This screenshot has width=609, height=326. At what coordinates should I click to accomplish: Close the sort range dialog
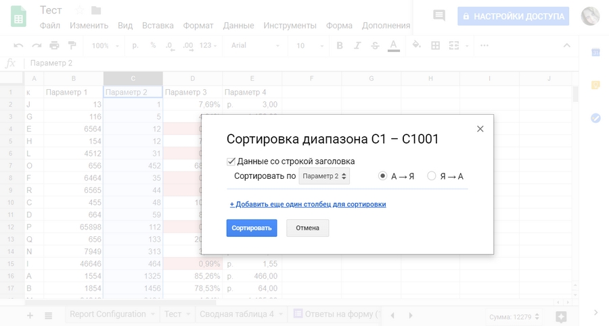tap(480, 129)
